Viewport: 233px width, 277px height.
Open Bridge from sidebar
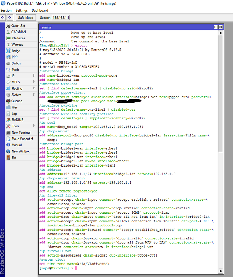click(21, 51)
